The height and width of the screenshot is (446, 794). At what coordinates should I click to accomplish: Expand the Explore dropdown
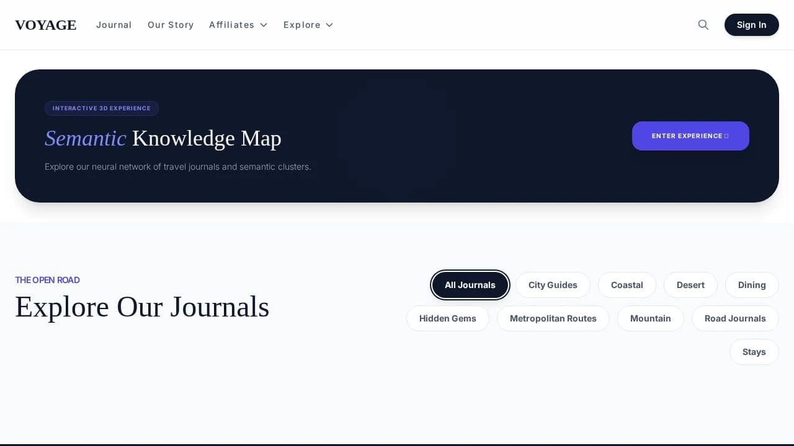(308, 25)
